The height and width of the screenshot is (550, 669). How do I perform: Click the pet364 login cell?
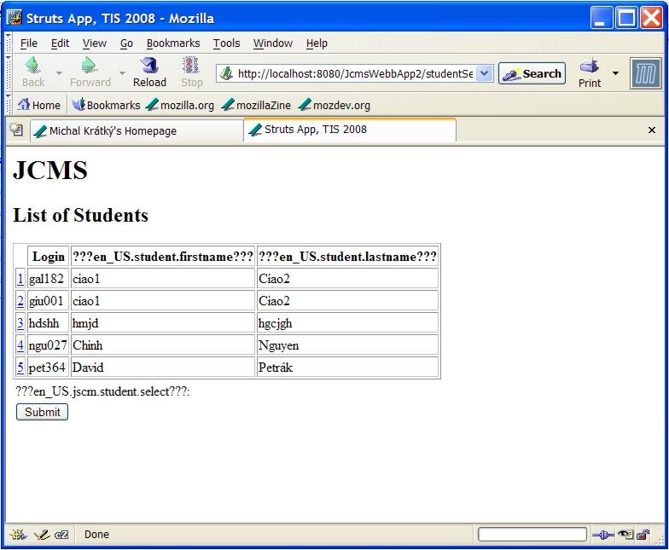[x=48, y=367]
